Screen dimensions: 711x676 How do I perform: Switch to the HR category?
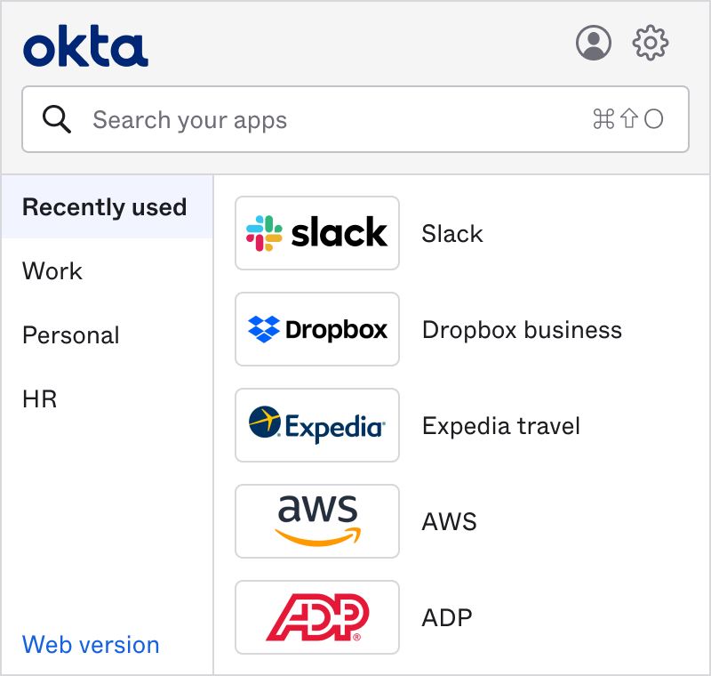tap(40, 399)
